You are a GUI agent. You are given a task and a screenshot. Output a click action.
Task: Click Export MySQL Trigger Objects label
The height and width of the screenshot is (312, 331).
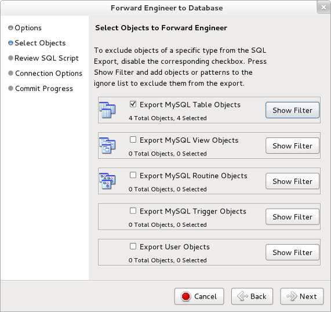point(193,212)
